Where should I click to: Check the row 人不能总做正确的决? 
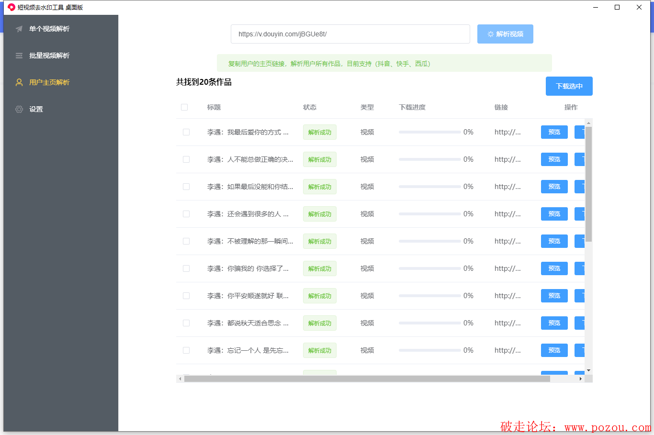pos(186,159)
